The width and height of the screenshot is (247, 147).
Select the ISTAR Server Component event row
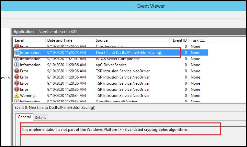117,59
